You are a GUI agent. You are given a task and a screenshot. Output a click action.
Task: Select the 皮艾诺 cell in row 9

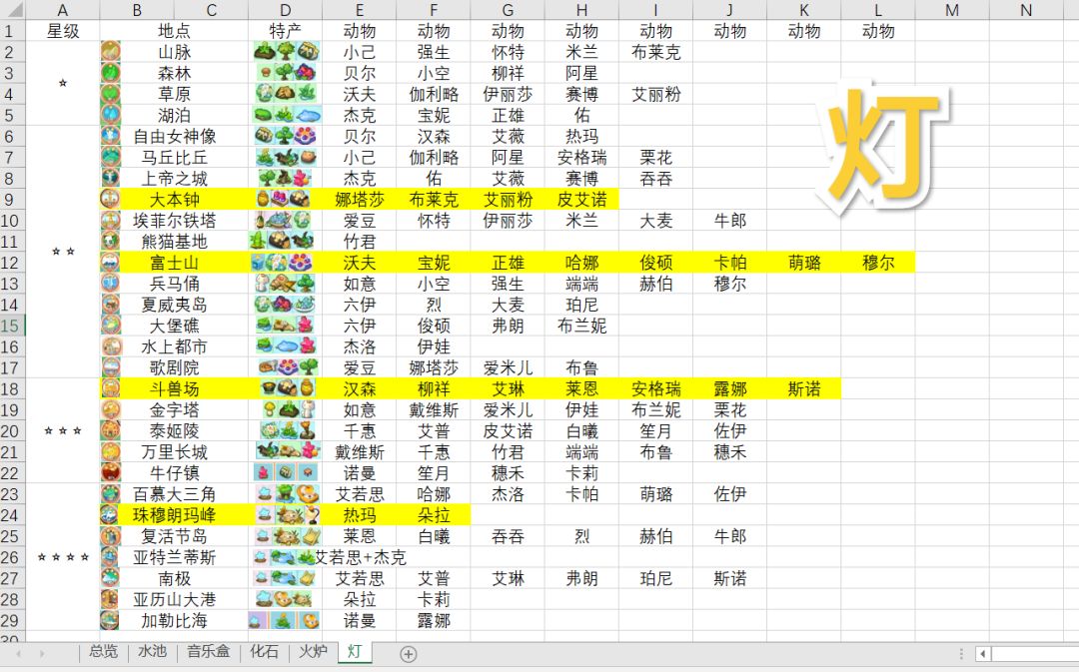pos(581,200)
